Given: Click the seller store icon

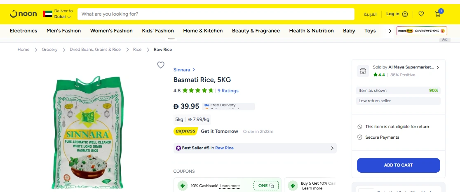Looking at the screenshot, I should click(363, 71).
